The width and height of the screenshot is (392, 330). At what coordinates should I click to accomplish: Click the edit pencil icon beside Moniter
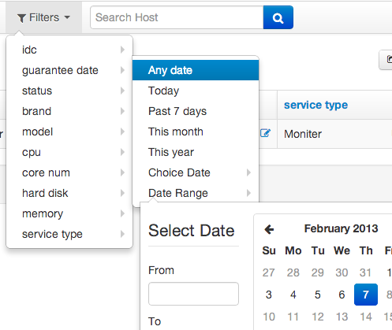coord(265,133)
